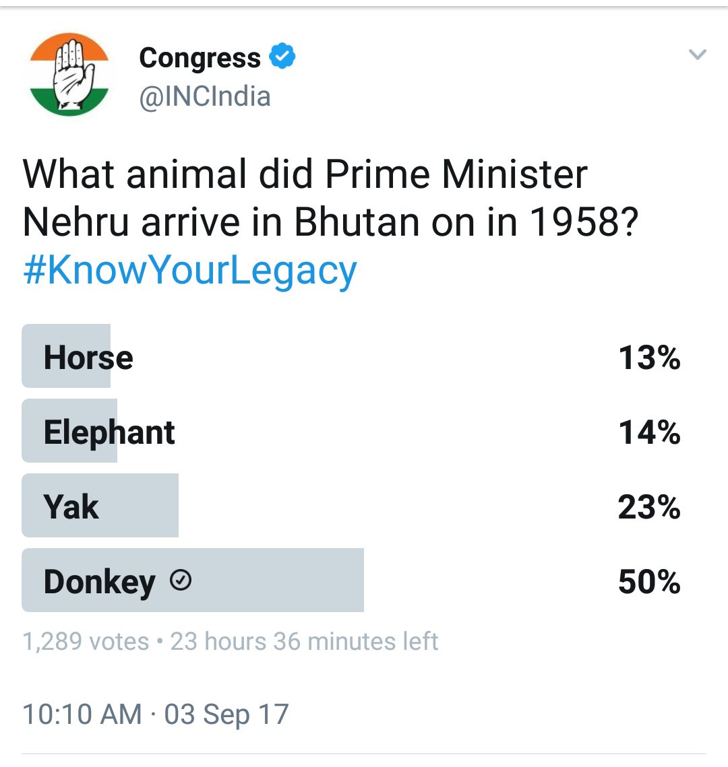
Task: Click the selected-vote checkmark beside Donkey
Action: point(181,580)
